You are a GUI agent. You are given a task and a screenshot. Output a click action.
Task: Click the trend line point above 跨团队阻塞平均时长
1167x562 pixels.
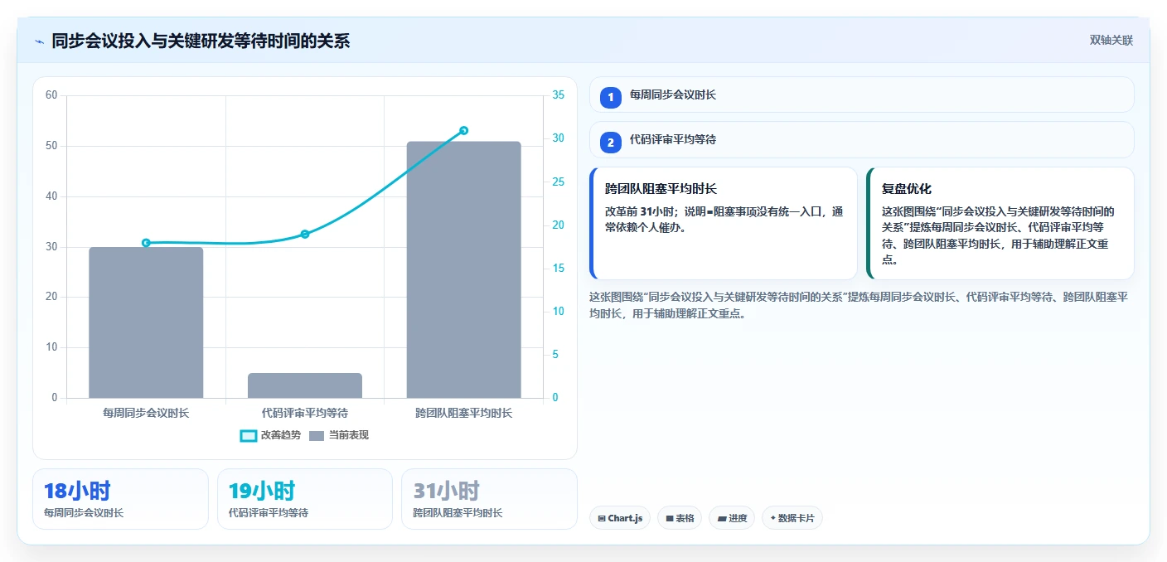point(463,130)
